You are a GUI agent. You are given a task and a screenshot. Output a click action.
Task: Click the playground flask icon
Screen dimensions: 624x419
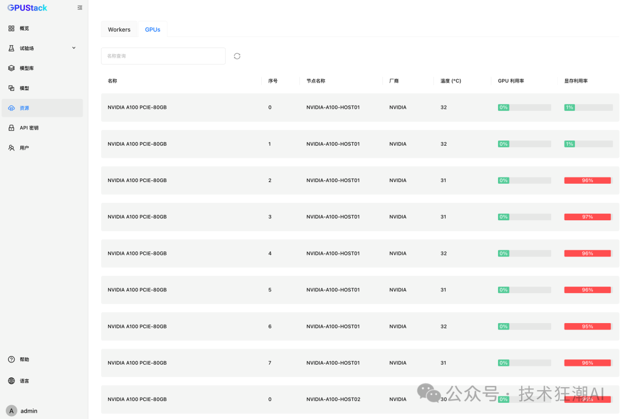coord(12,49)
